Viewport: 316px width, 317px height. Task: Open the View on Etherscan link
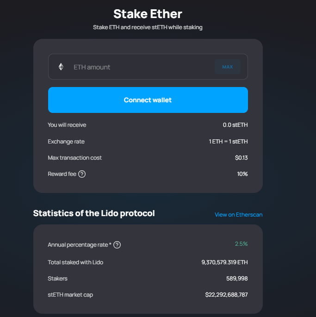[238, 215]
